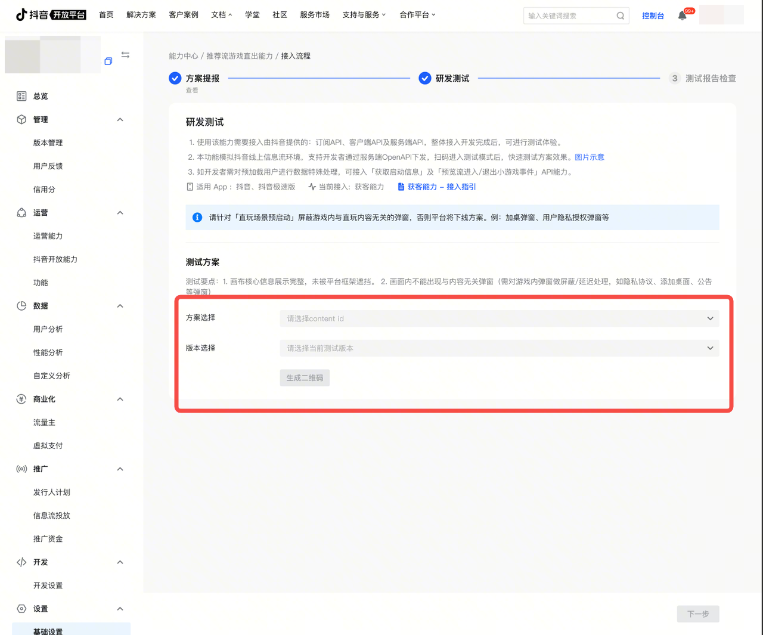The height and width of the screenshot is (635, 763).
Task: Click the keyword search input field
Action: click(x=568, y=16)
